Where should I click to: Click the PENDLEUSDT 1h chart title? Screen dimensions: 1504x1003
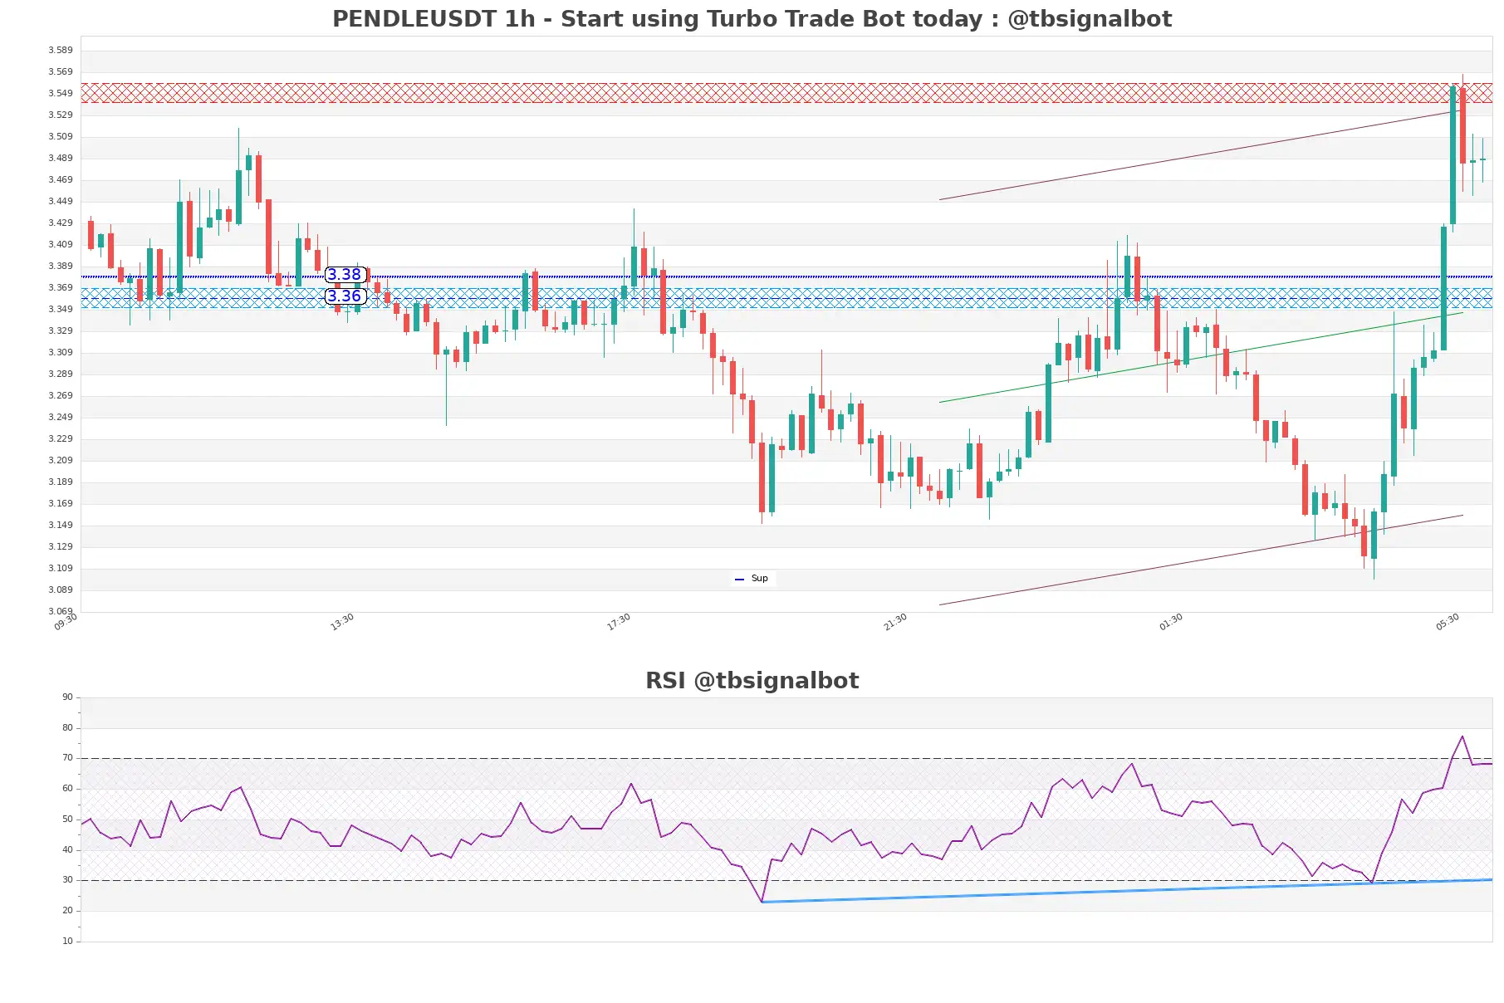tap(752, 19)
